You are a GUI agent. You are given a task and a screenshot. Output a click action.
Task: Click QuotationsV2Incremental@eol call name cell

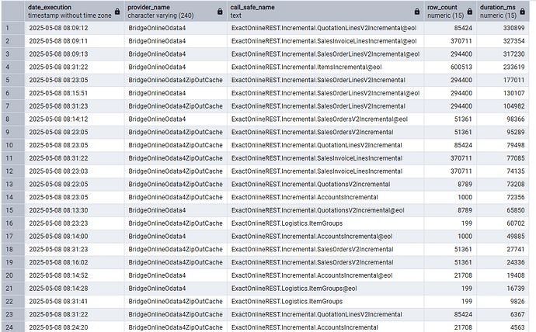(325, 210)
